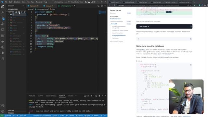Expand the Outline section
Viewport: 208px width, 117px height.
[x=11, y=110]
